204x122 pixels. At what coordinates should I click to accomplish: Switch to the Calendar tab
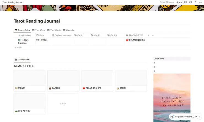coord(69,30)
